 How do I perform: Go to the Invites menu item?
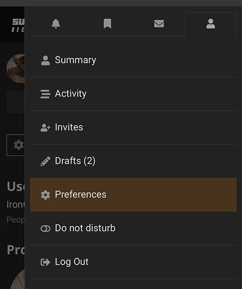[x=133, y=128]
